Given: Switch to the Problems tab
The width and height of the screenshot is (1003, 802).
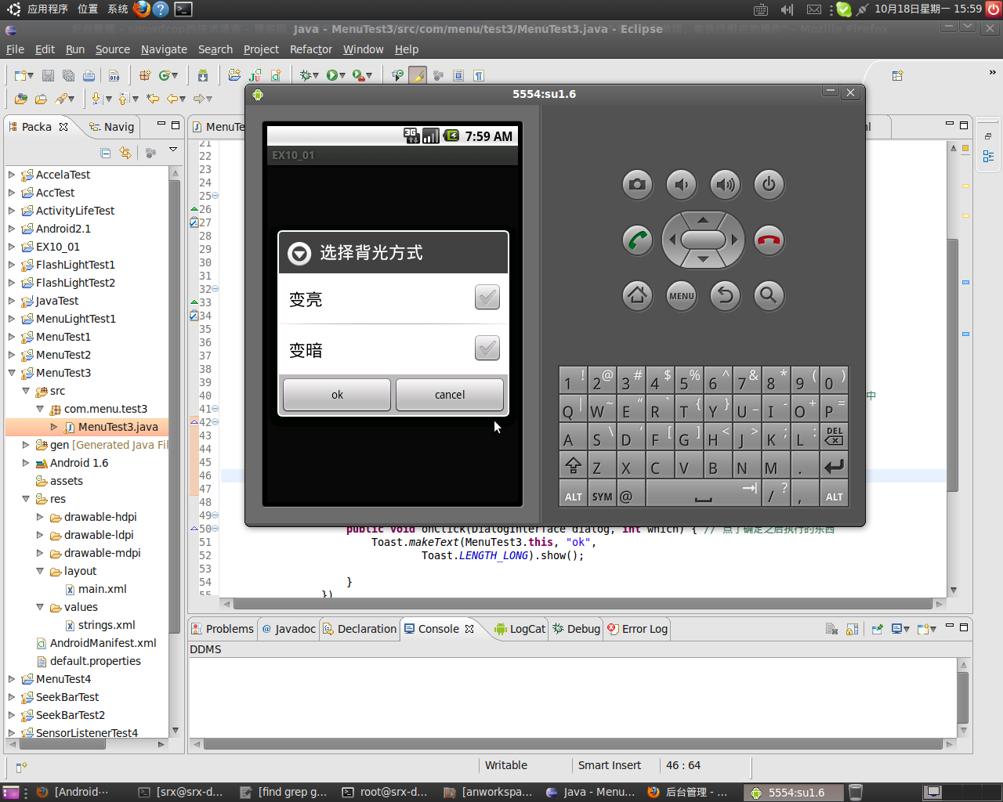Looking at the screenshot, I should click(x=222, y=629).
